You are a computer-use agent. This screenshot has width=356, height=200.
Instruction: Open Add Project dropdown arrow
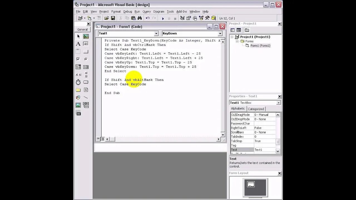click(x=85, y=18)
